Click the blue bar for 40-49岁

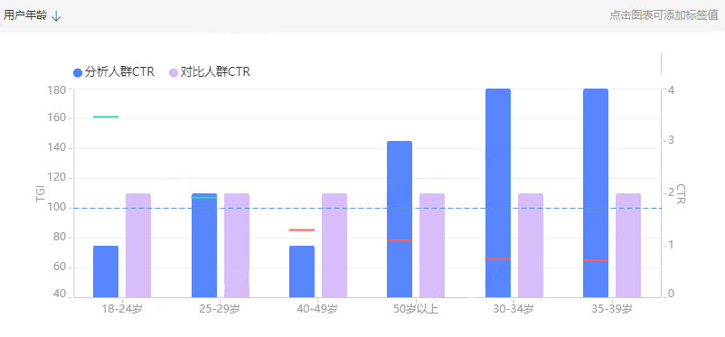pyautogui.click(x=302, y=272)
